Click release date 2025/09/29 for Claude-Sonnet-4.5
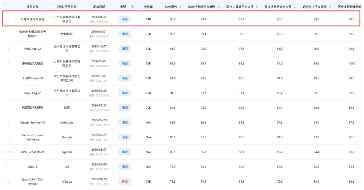 pos(99,121)
